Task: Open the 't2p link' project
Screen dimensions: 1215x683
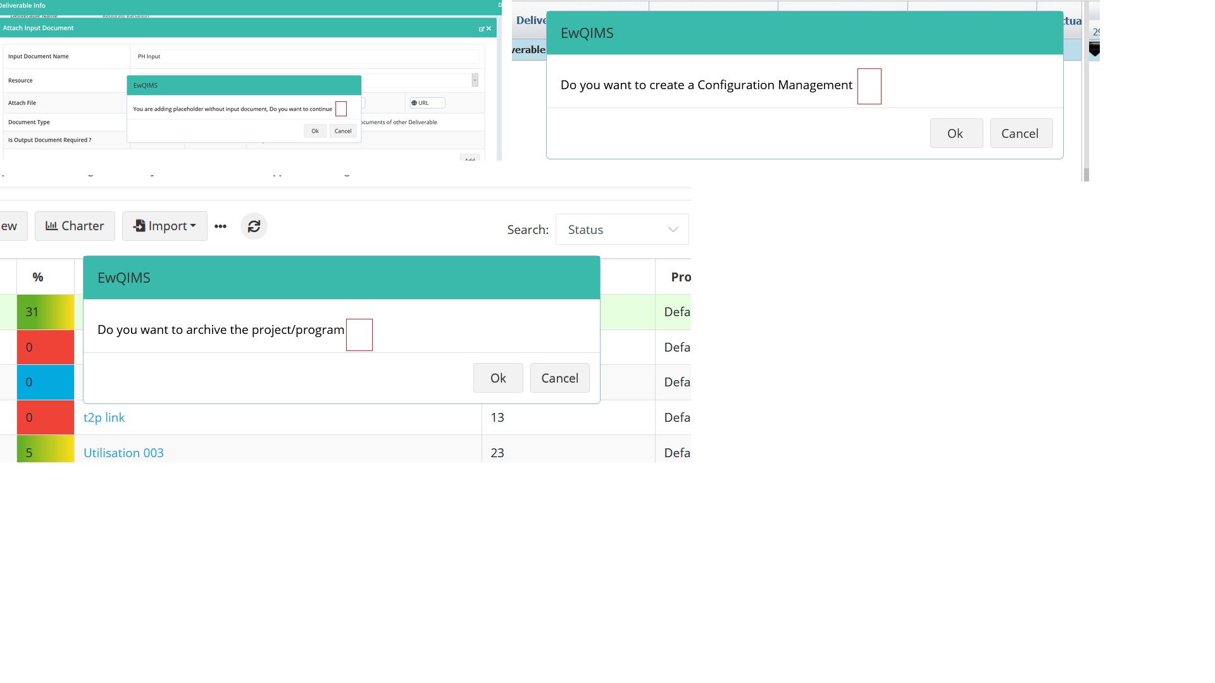Action: [x=104, y=417]
